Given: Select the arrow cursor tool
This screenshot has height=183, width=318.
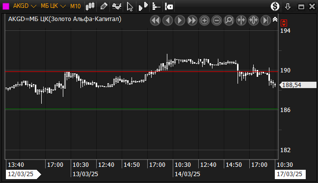Looking at the screenshot, I should tap(130, 6).
